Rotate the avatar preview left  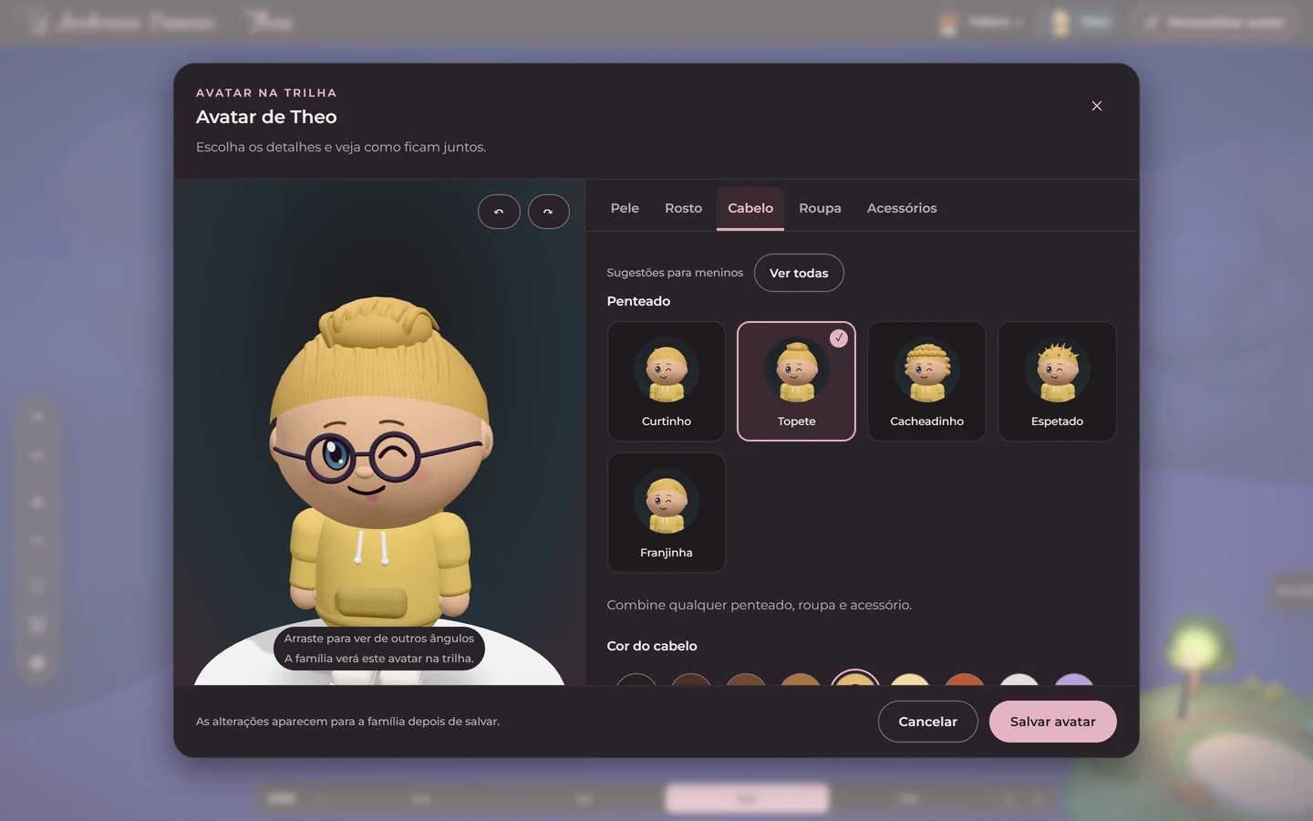point(499,212)
